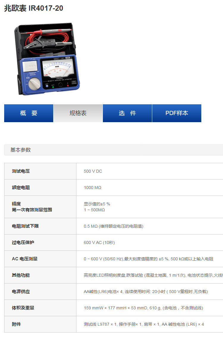Select the 精度 label text
The height and width of the screenshot is (337, 223).
click(16, 204)
